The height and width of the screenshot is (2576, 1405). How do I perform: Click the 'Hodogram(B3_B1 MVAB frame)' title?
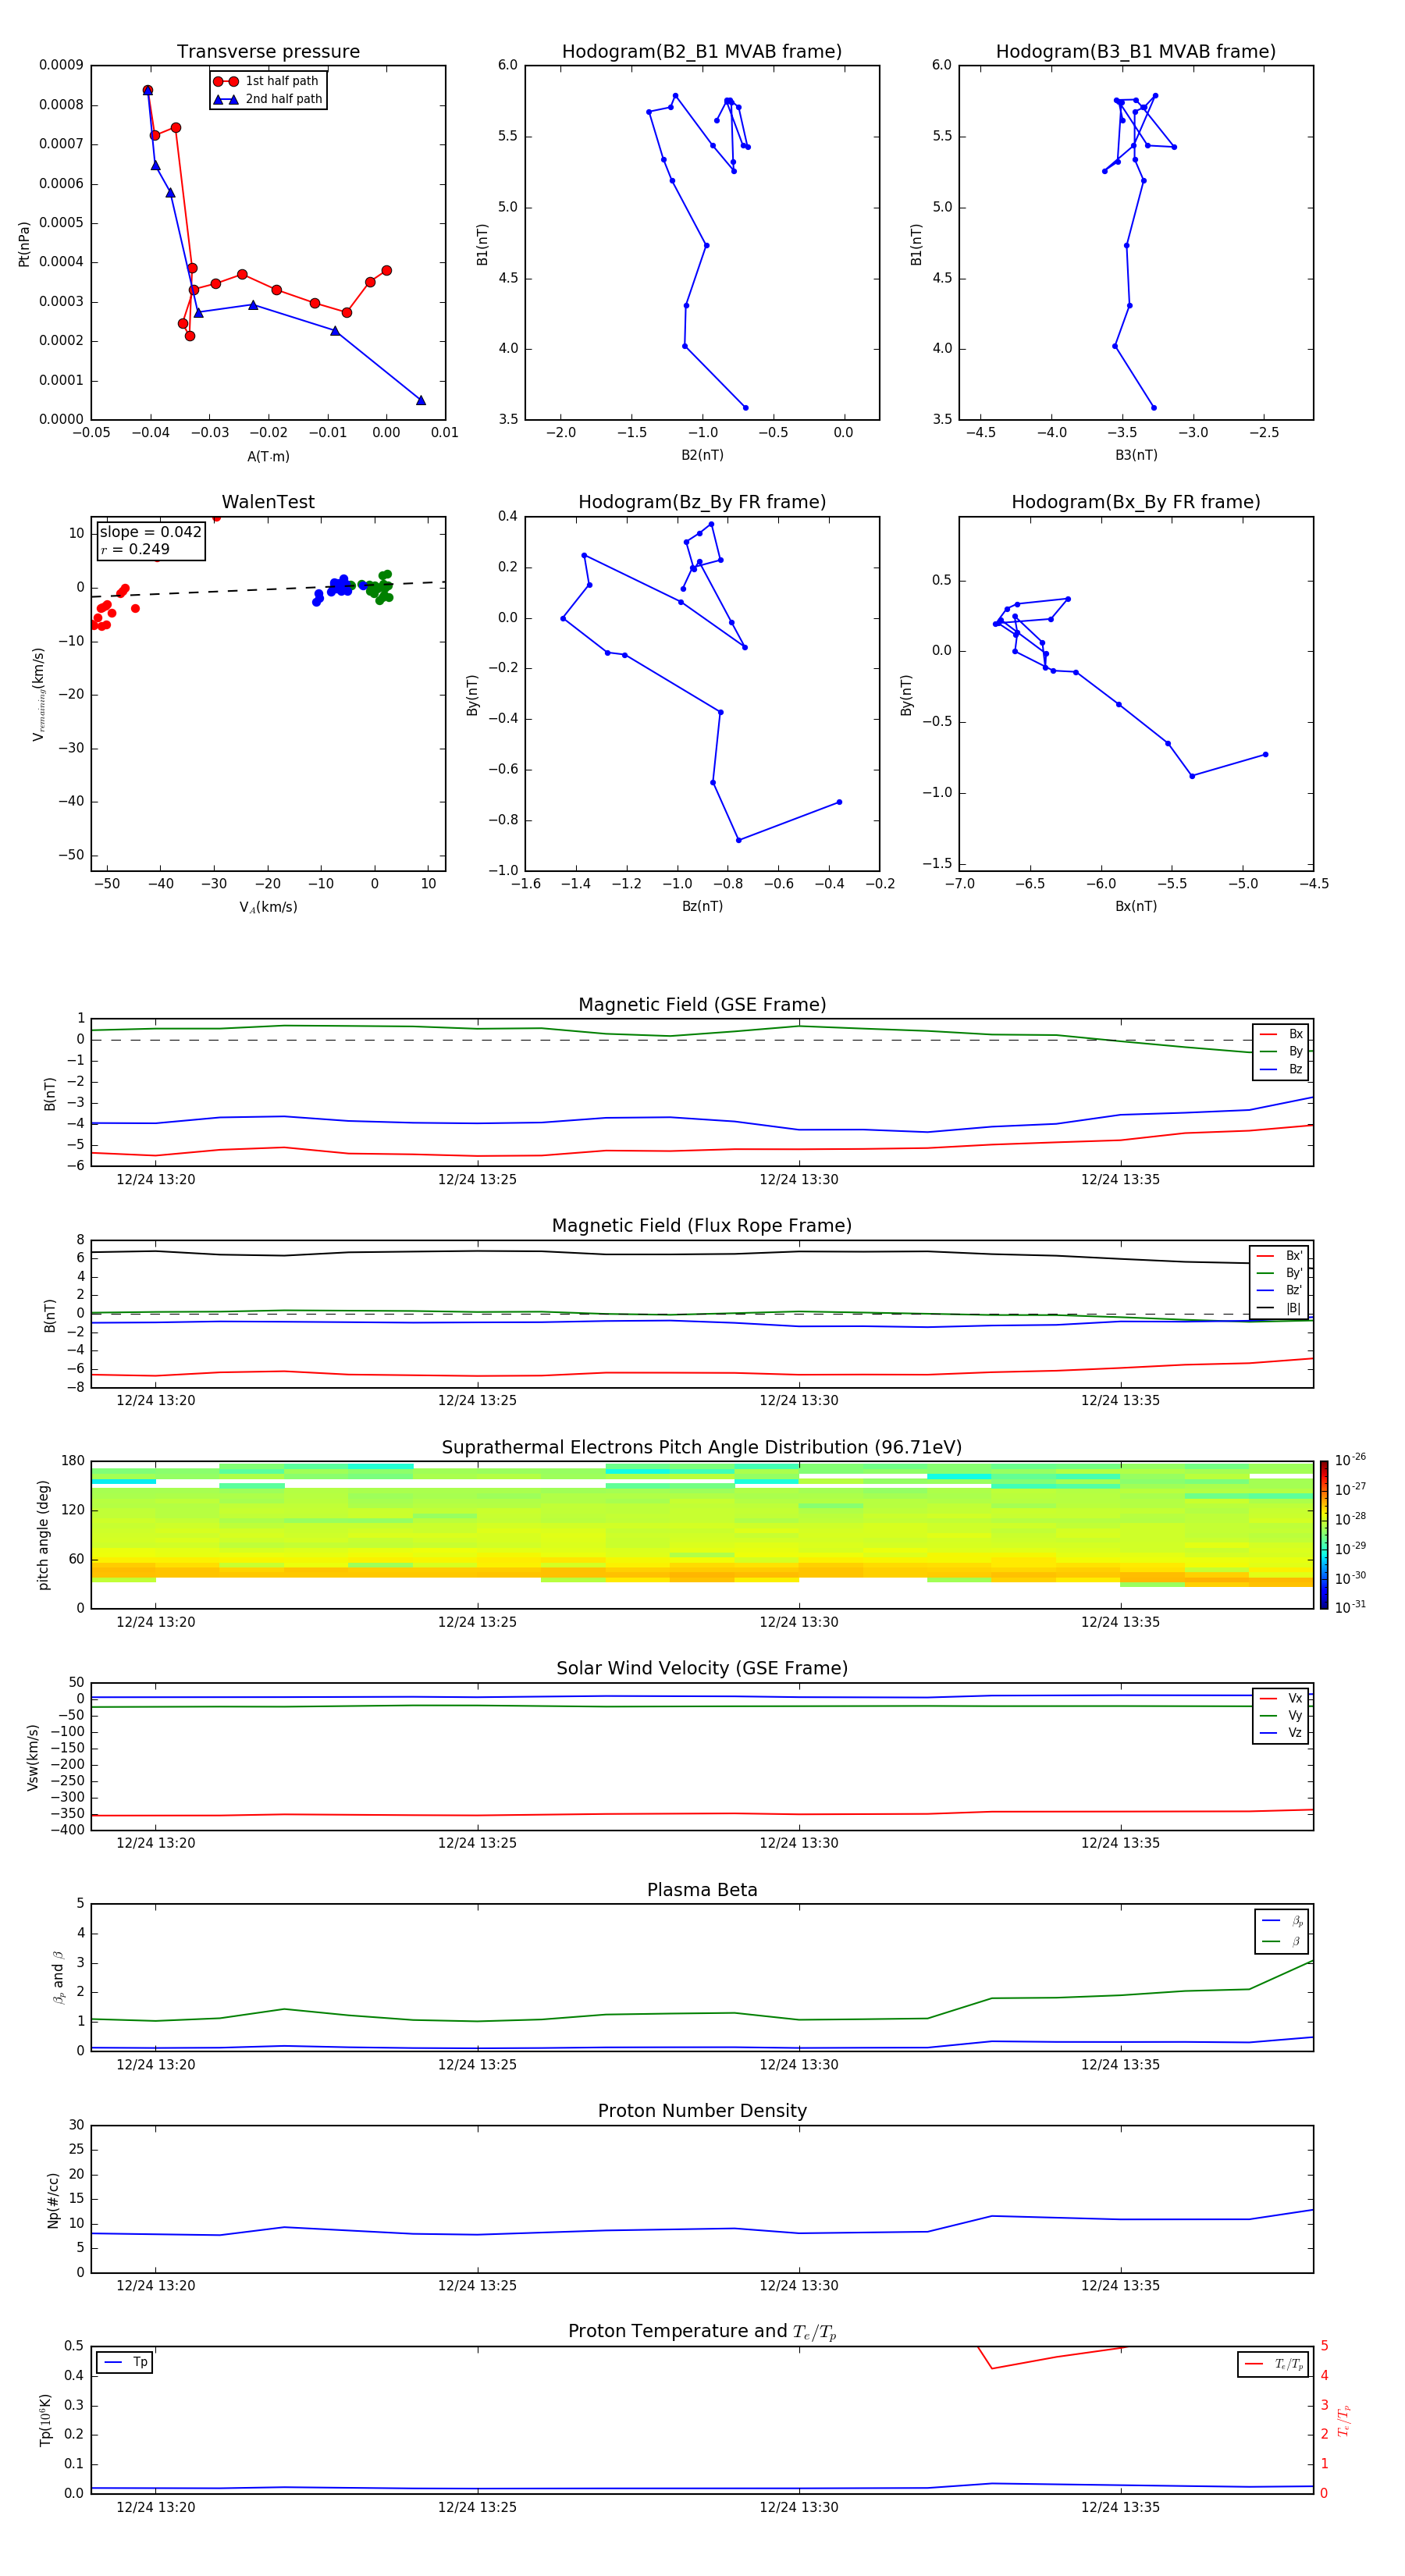(x=1136, y=51)
